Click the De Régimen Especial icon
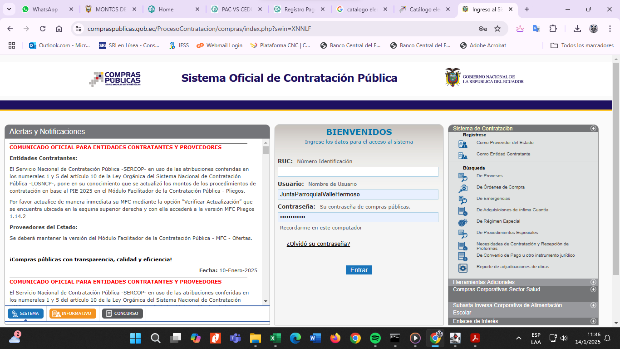 [x=463, y=222]
